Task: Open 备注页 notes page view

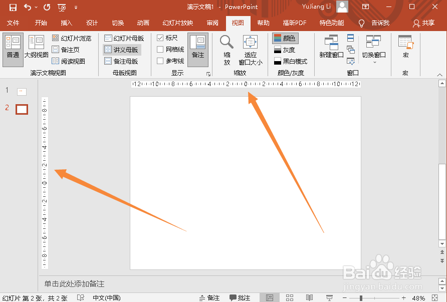Action: click(66, 50)
